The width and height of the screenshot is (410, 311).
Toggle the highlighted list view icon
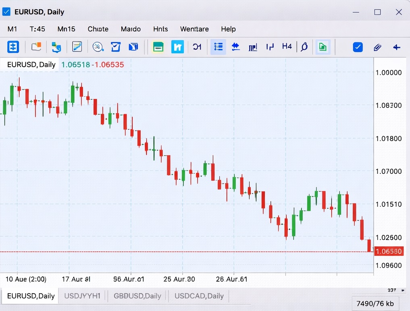click(x=219, y=47)
